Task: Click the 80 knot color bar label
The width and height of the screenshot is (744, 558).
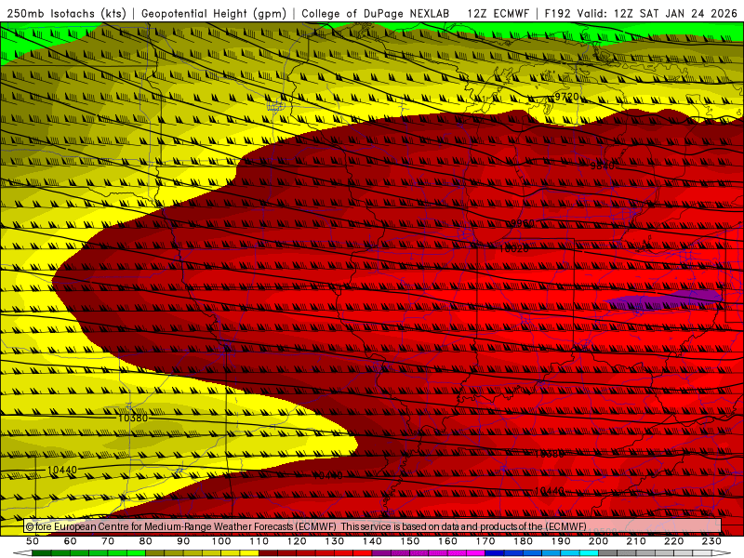Action: 146,541
